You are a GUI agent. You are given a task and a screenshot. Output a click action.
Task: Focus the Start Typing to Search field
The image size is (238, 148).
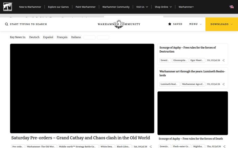(28, 24)
